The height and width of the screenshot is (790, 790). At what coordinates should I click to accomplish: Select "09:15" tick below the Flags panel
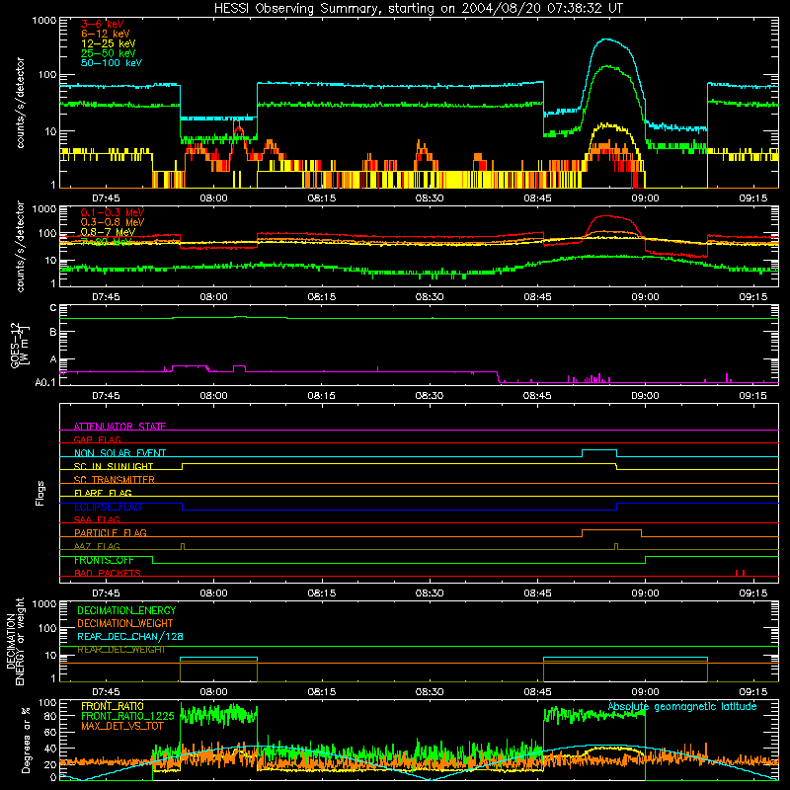coord(752,593)
